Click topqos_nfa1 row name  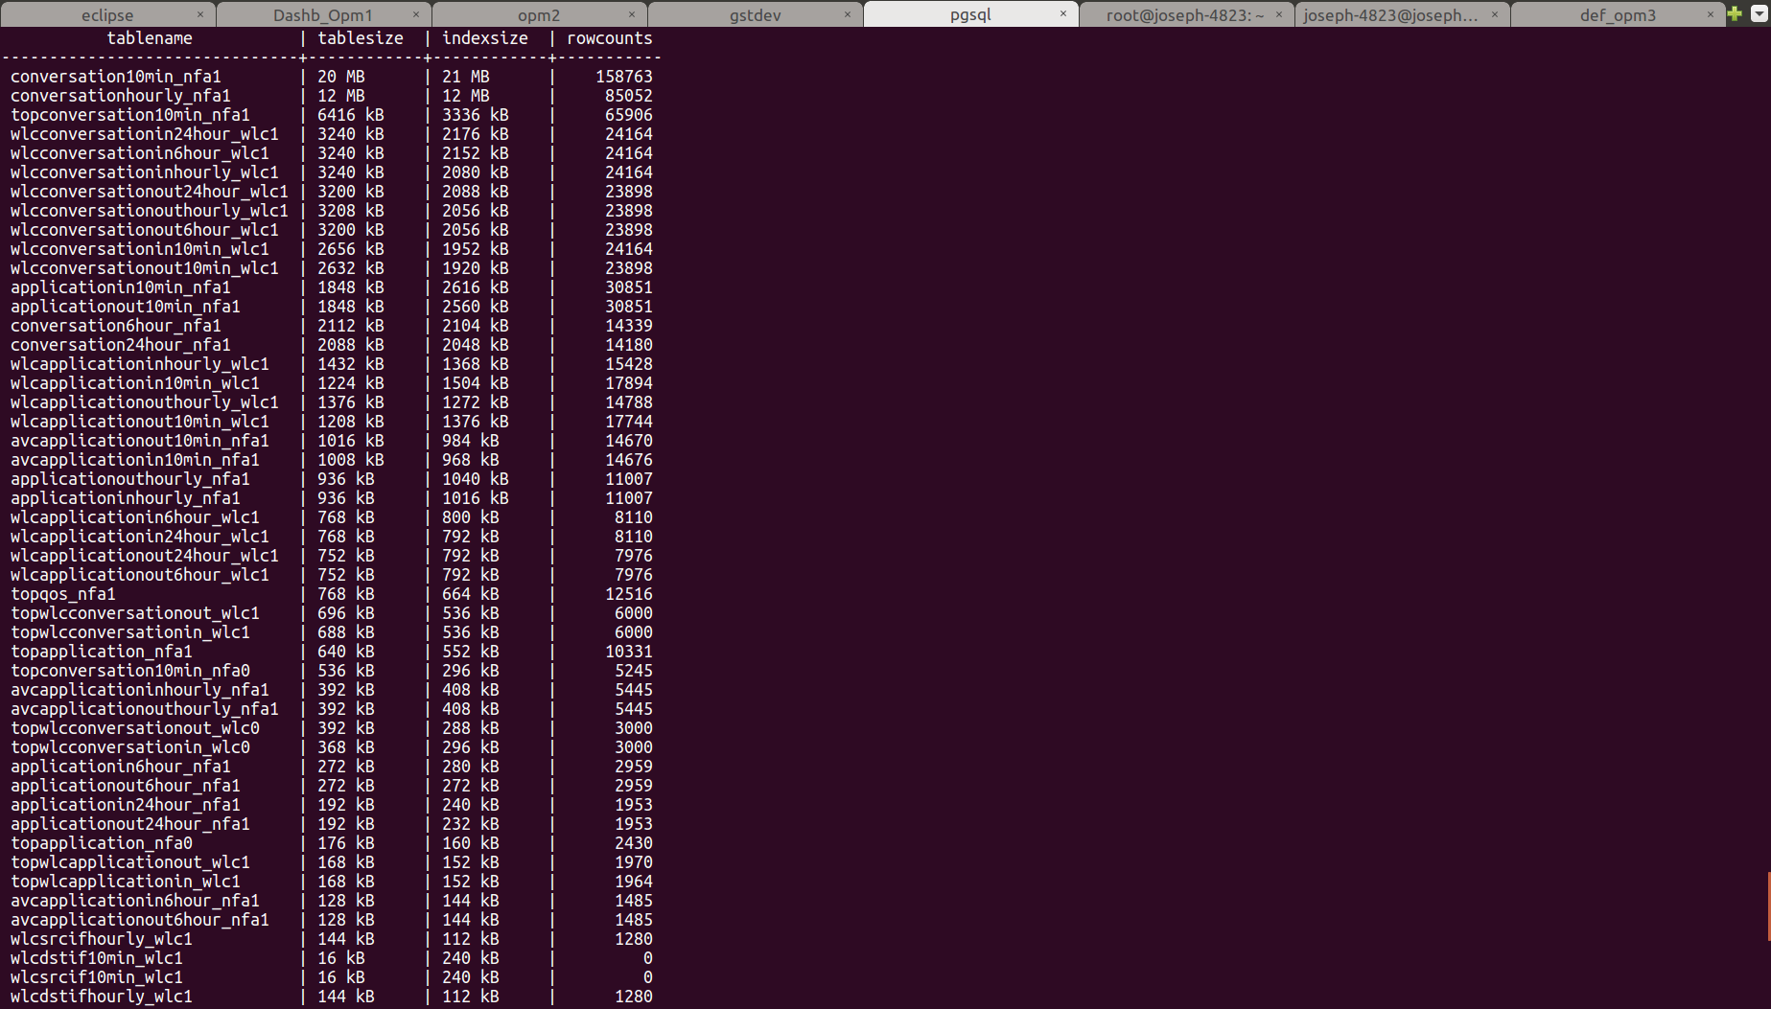tap(63, 594)
